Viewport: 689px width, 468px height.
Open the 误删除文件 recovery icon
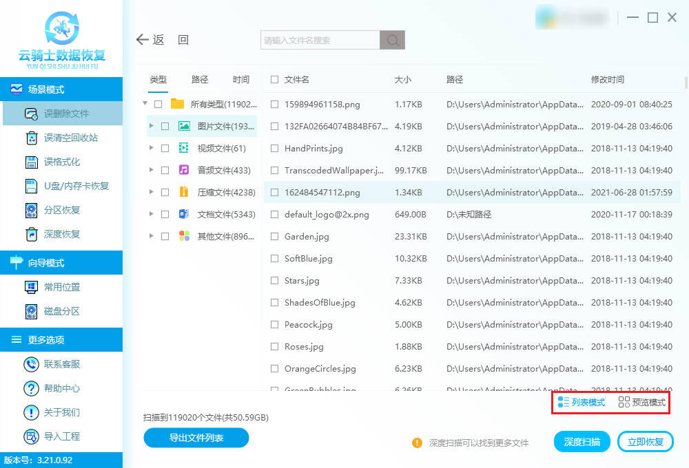click(31, 114)
